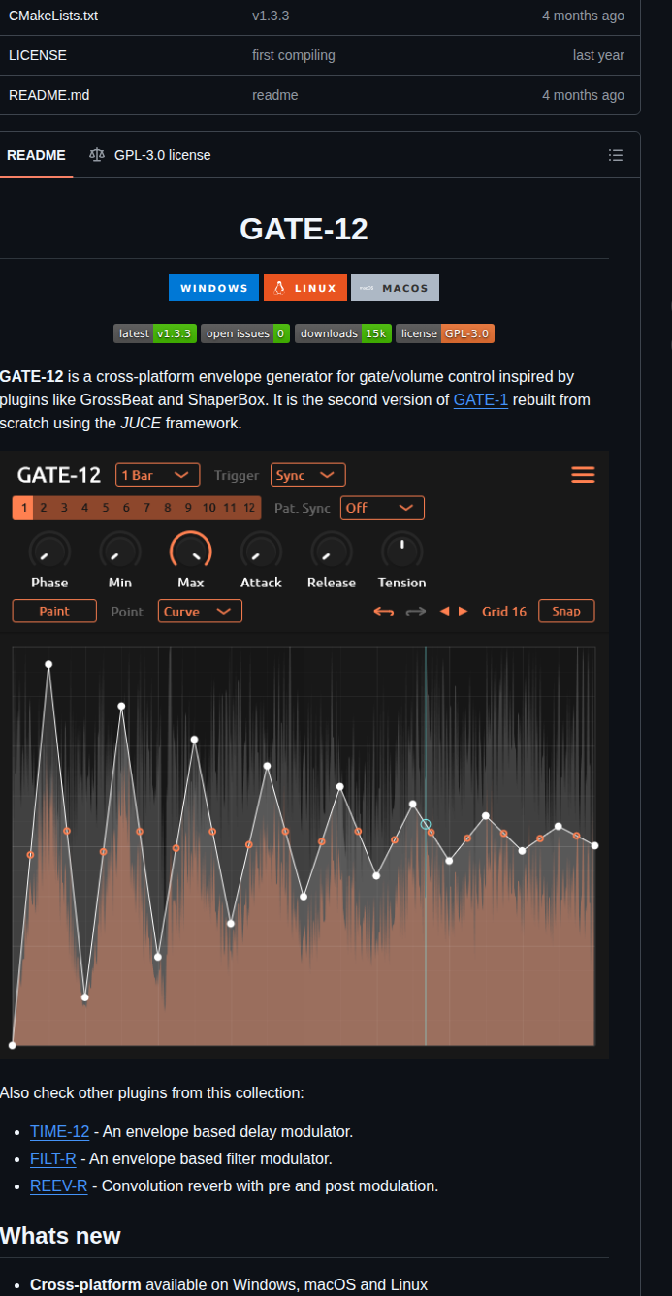672x1296 pixels.
Task: Click the macOS download badge
Action: 395,288
